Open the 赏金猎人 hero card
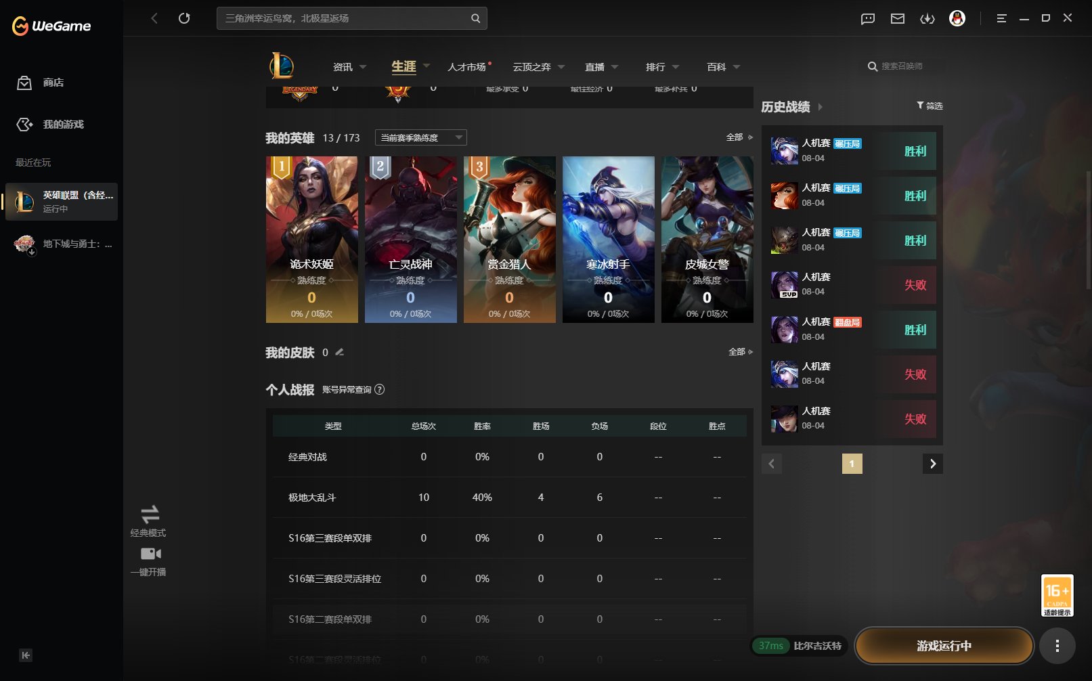Viewport: 1092px width, 681px height. click(510, 240)
